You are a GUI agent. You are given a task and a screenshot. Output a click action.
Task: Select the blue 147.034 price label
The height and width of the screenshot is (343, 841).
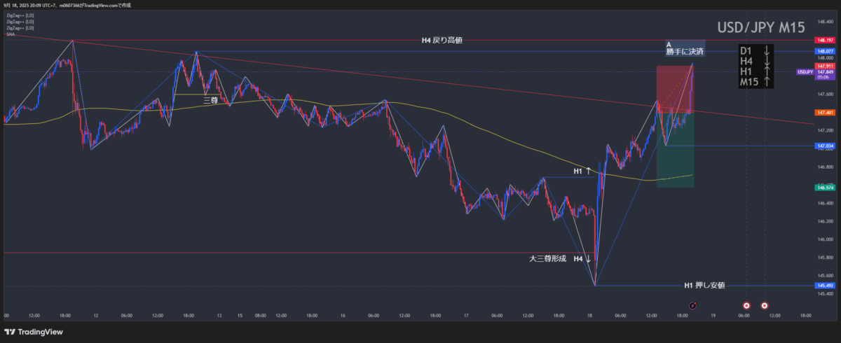(x=823, y=146)
